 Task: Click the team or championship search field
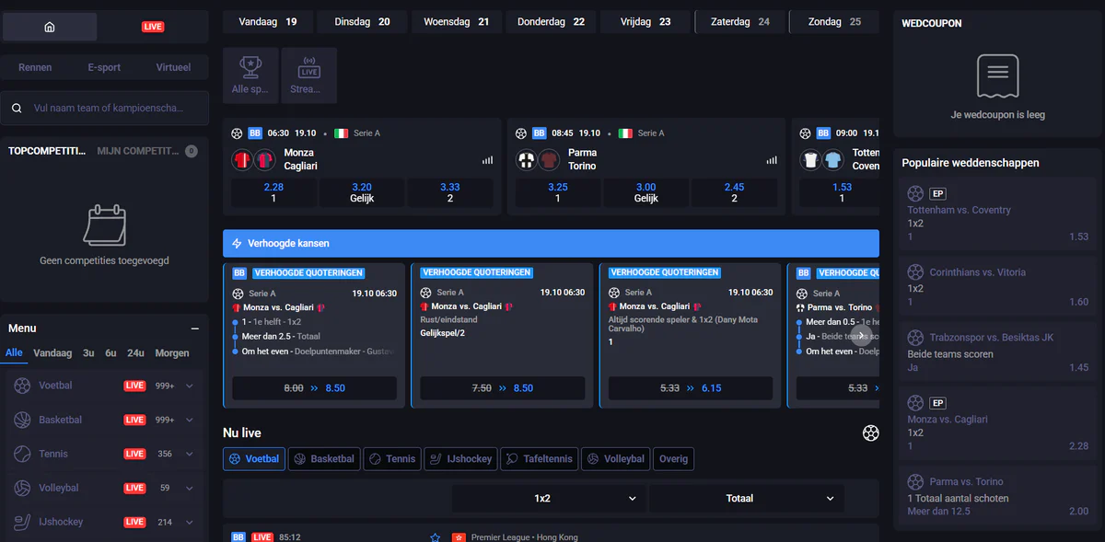pyautogui.click(x=105, y=108)
